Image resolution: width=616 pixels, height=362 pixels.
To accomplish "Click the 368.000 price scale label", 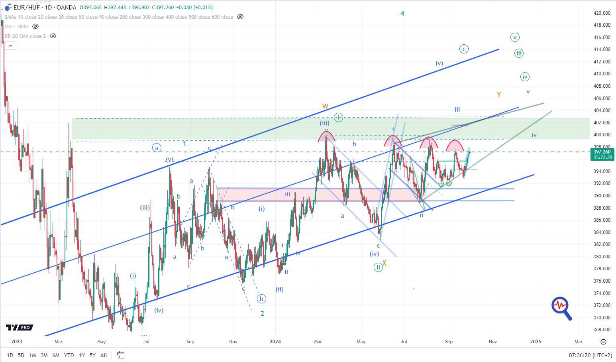I will [602, 330].
